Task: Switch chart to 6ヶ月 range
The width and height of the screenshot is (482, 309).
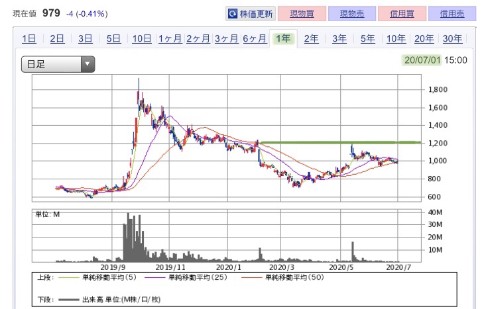Action: pos(255,38)
